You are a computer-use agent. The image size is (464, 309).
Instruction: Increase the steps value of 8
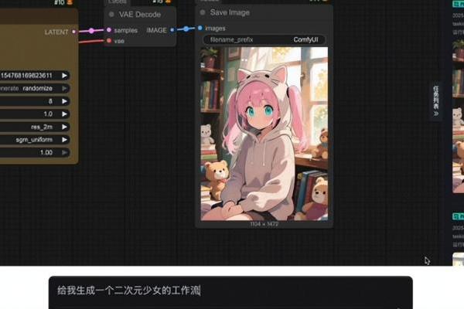pyautogui.click(x=64, y=101)
